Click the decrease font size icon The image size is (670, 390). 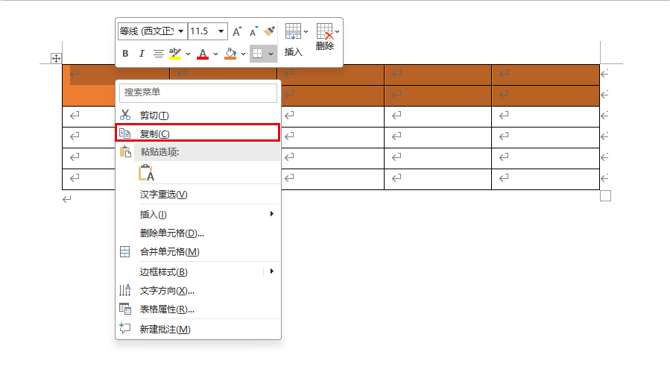tap(253, 31)
